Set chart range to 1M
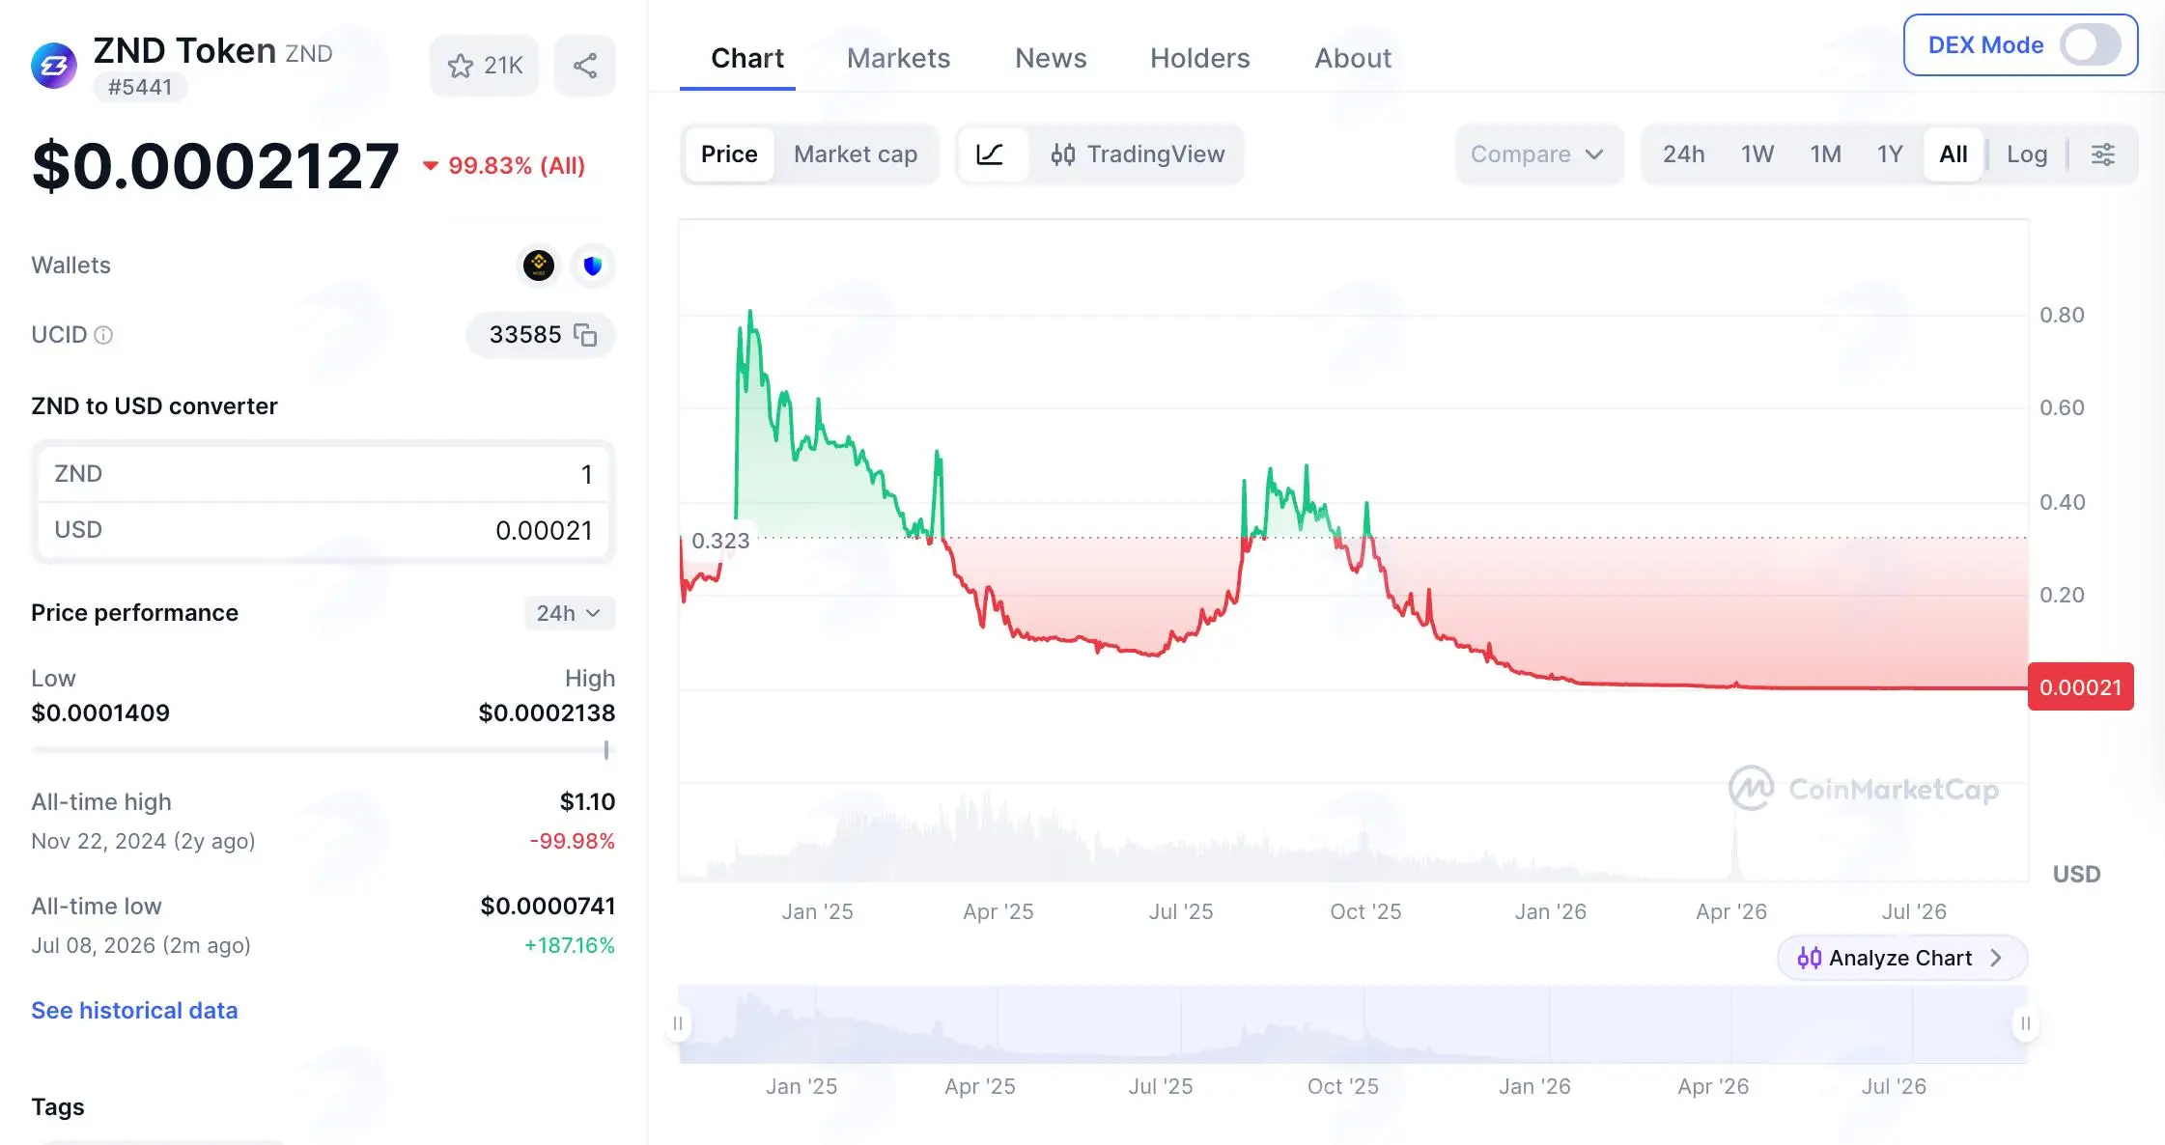Screen dimensions: 2165x1145 click(1825, 154)
